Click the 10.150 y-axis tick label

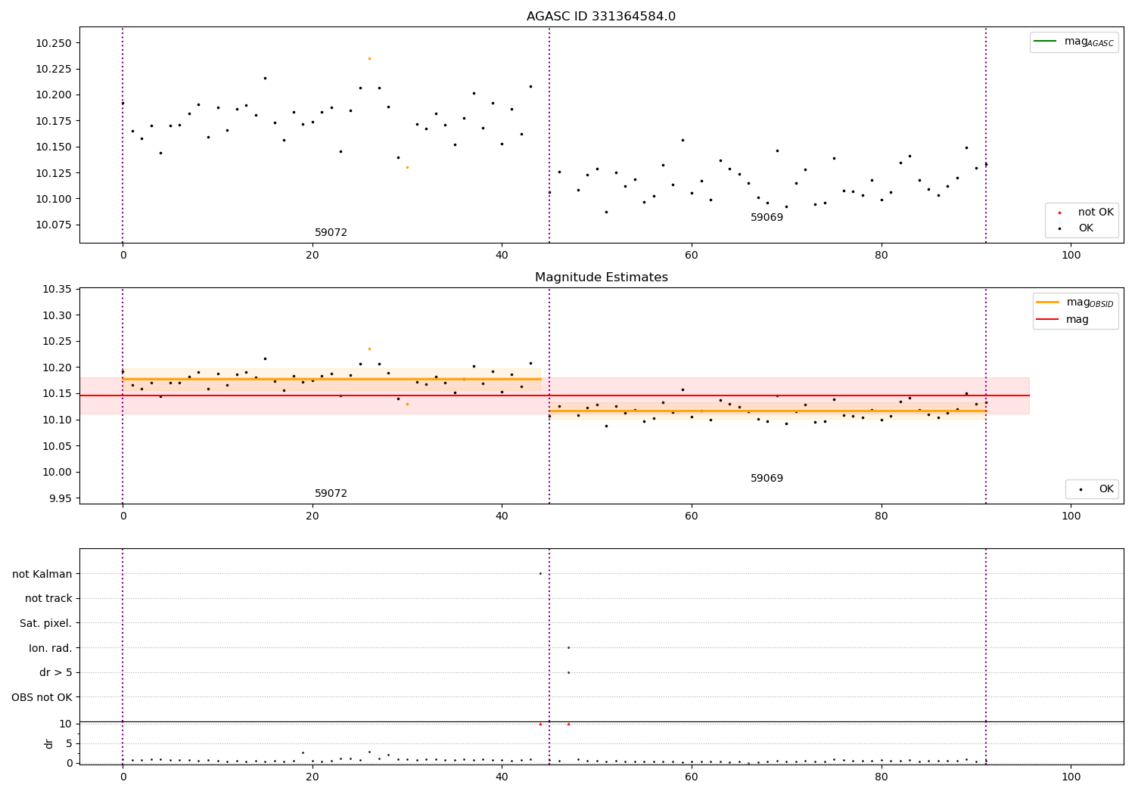(54, 147)
